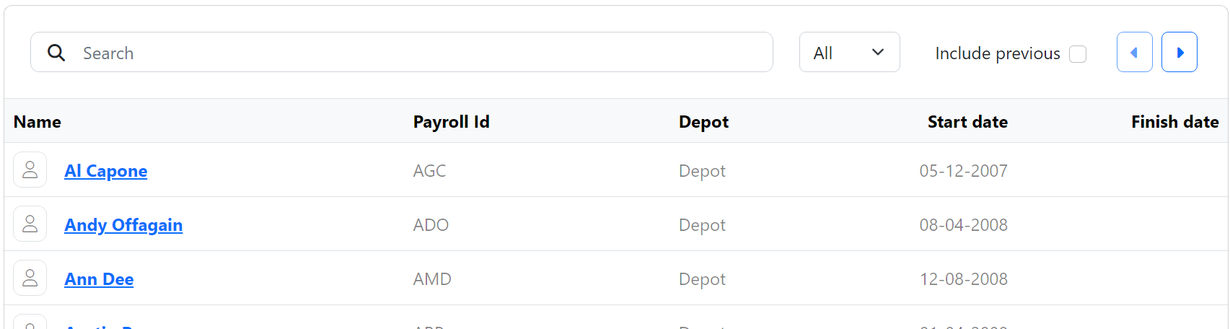Sort by the Name column header
This screenshot has width=1230, height=329.
[38, 122]
